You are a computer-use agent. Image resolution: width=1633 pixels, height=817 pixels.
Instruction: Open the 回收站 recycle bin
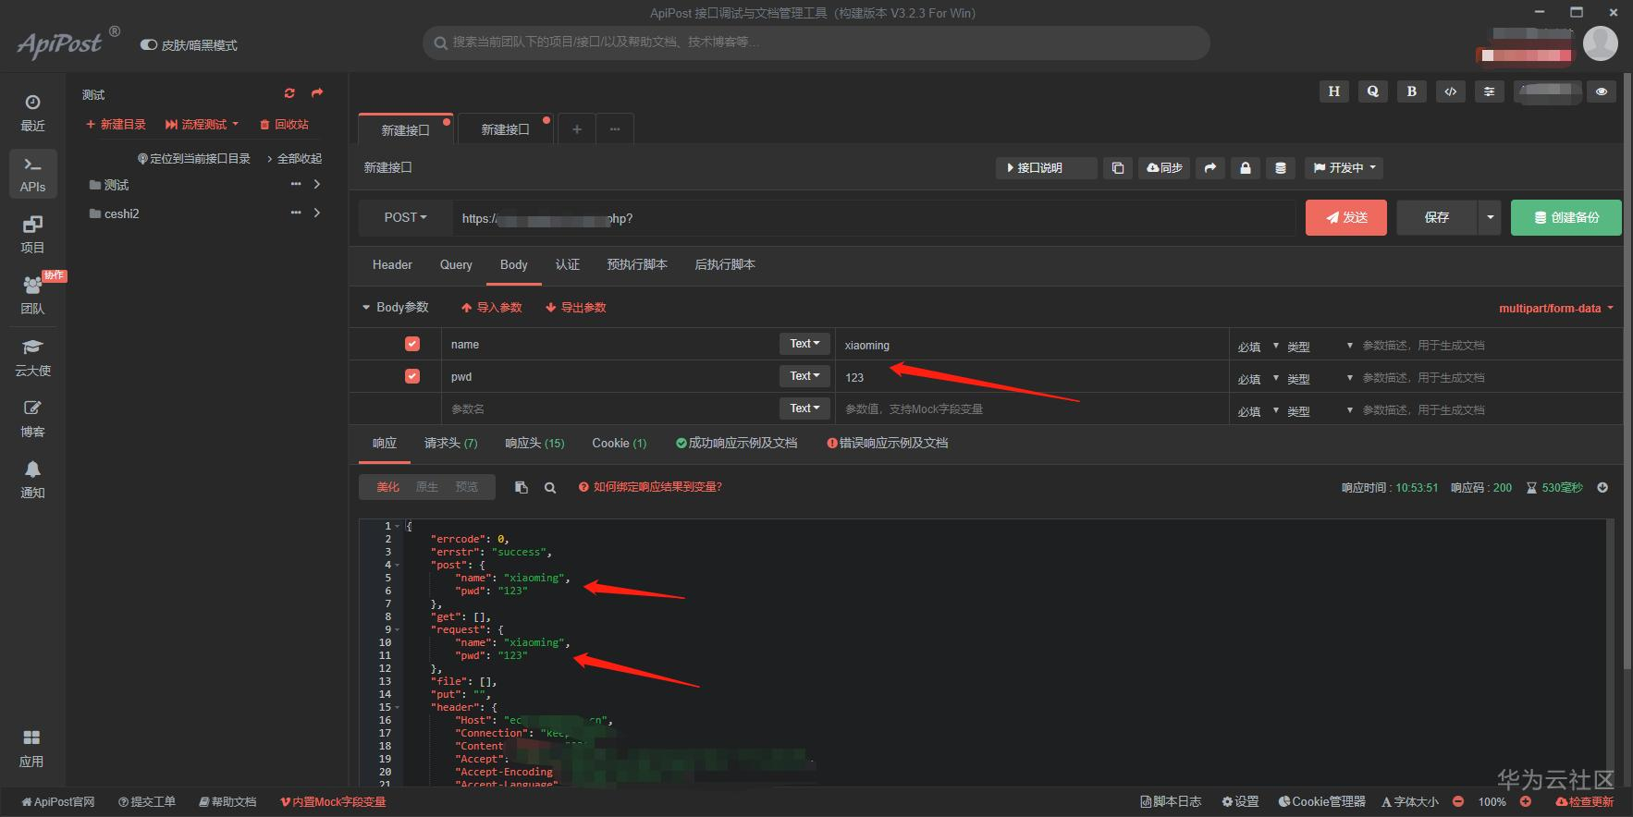284,124
